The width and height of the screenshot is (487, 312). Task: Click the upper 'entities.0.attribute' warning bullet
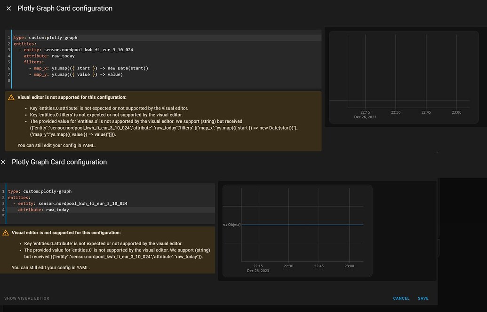coord(109,108)
